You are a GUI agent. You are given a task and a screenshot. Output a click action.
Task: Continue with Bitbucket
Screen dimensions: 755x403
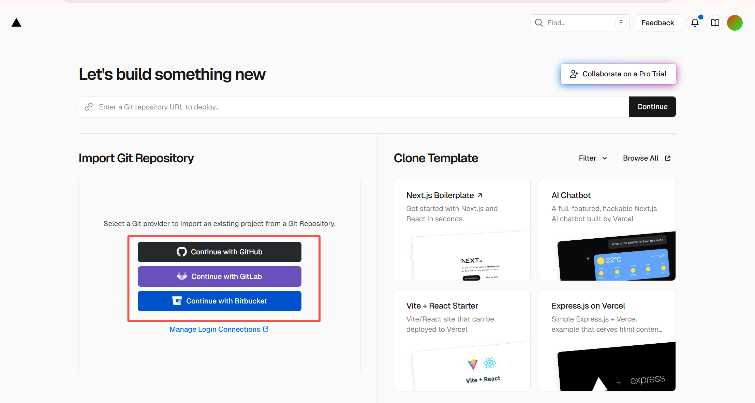[x=219, y=301]
